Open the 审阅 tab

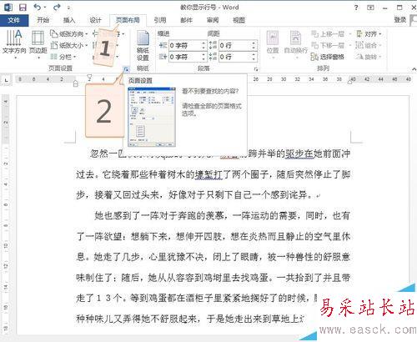point(213,20)
